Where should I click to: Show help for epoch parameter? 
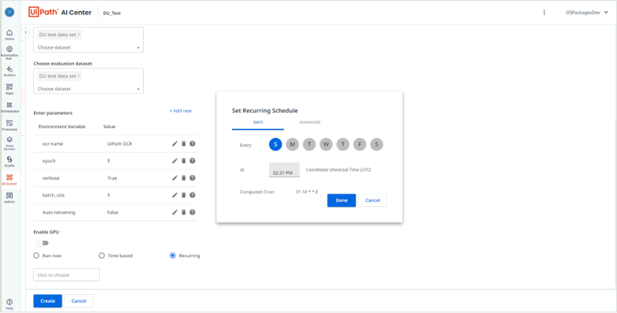(x=192, y=160)
